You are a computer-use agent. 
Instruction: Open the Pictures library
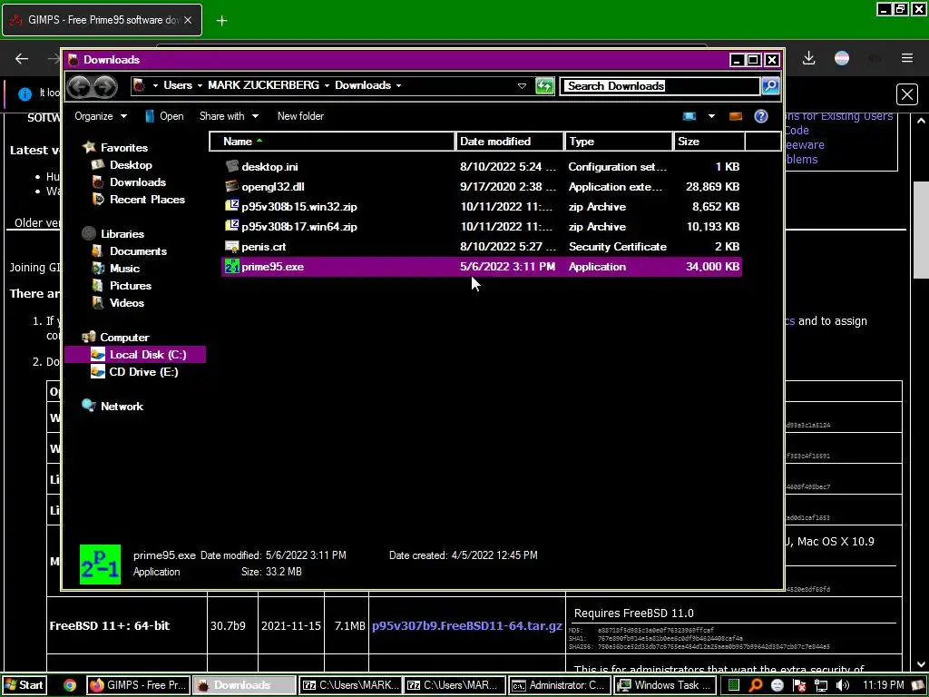131,286
